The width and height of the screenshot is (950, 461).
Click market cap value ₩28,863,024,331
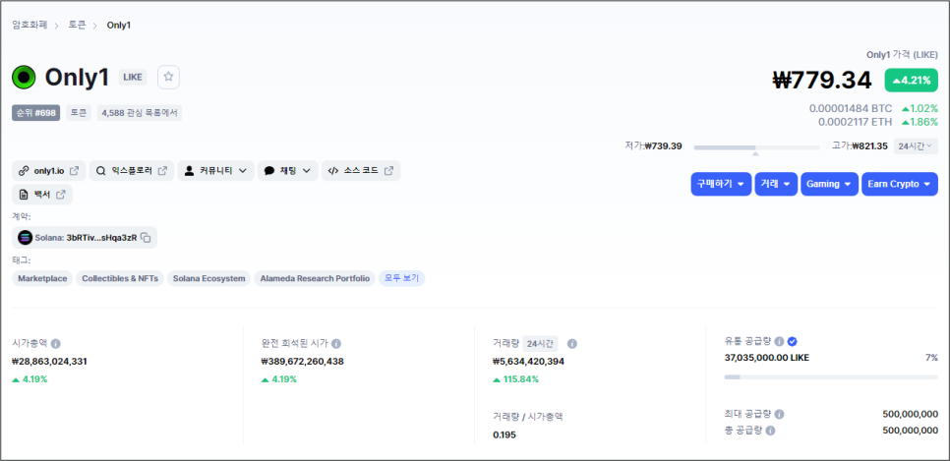click(x=50, y=361)
